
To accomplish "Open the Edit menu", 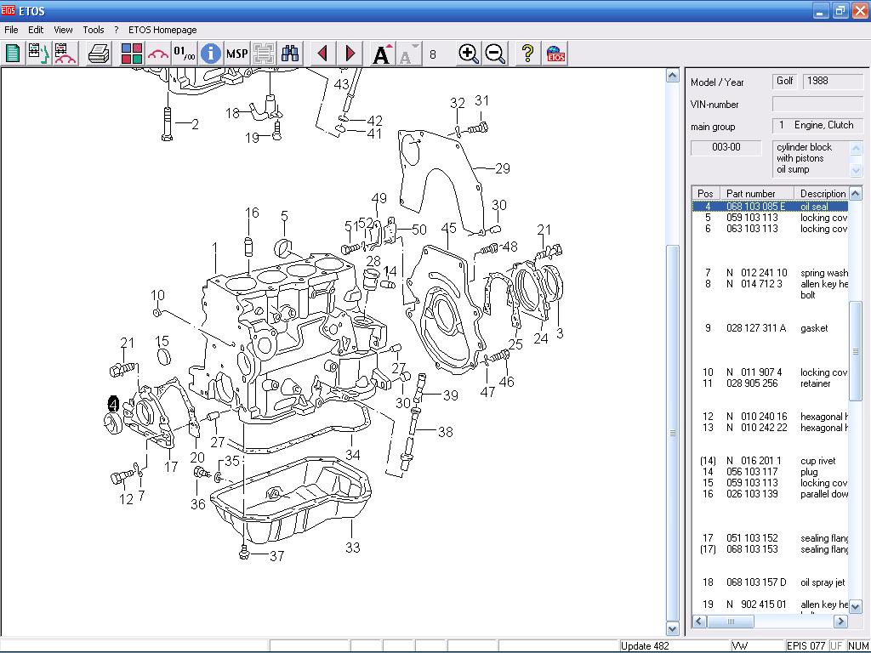I will (x=36, y=30).
